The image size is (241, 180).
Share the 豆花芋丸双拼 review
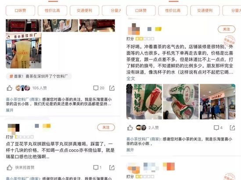[112, 167]
